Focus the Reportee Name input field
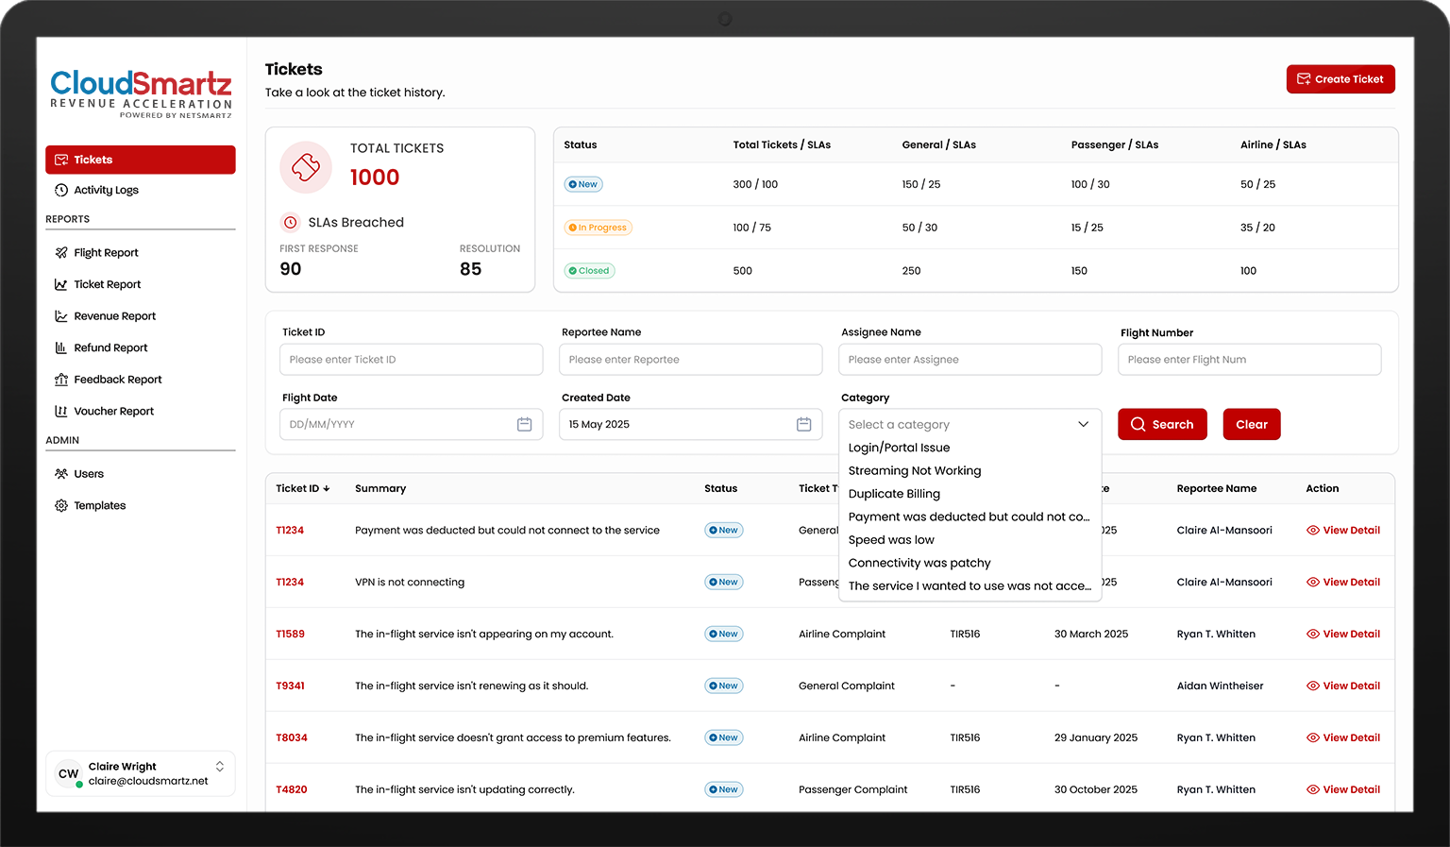 click(x=690, y=360)
